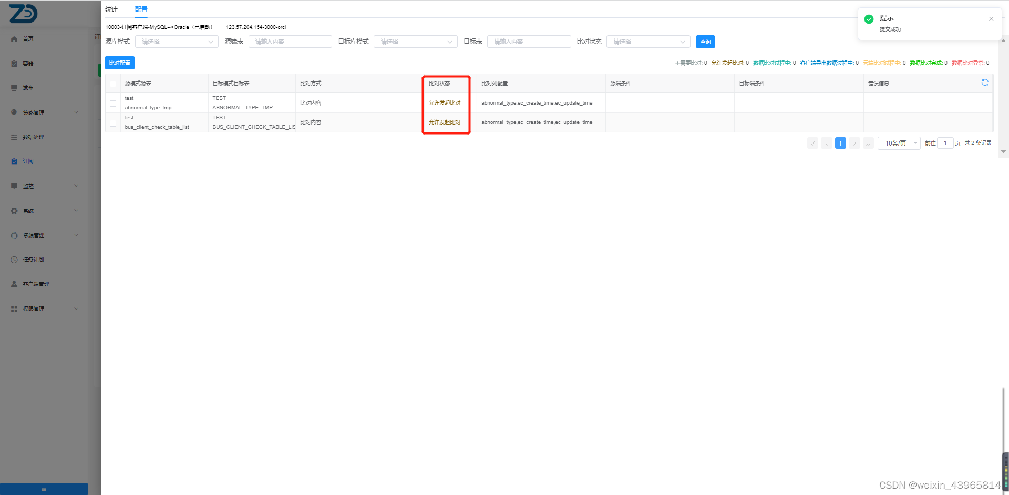The width and height of the screenshot is (1009, 495).
Task: Open the 源库模式 dropdown
Action: click(177, 42)
